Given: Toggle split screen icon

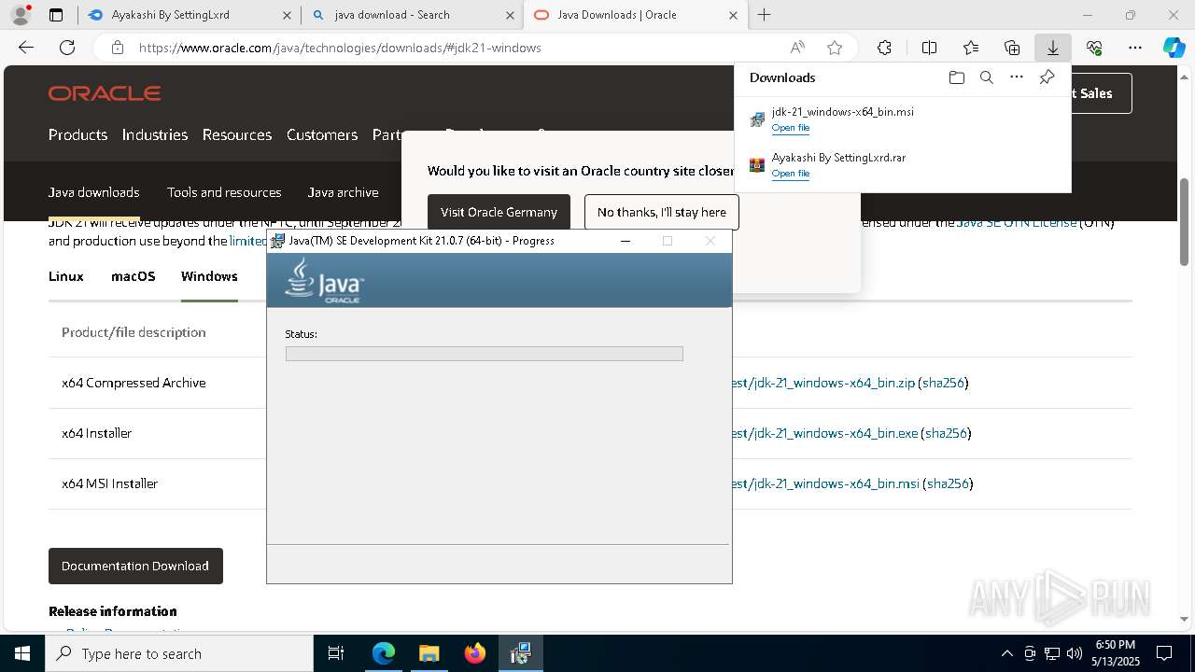Looking at the screenshot, I should pos(929,48).
